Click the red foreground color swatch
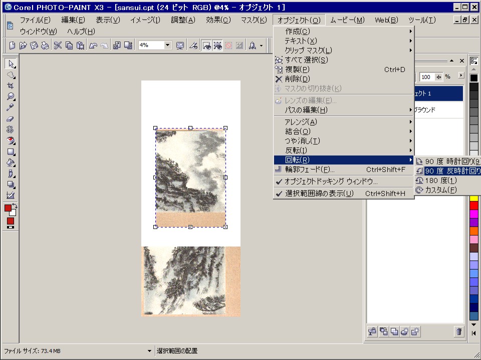The image size is (481, 360). point(8,208)
